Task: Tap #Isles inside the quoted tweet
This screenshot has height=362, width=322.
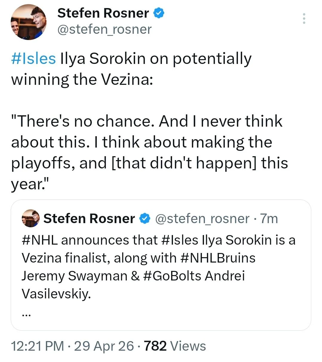Action: [x=180, y=240]
